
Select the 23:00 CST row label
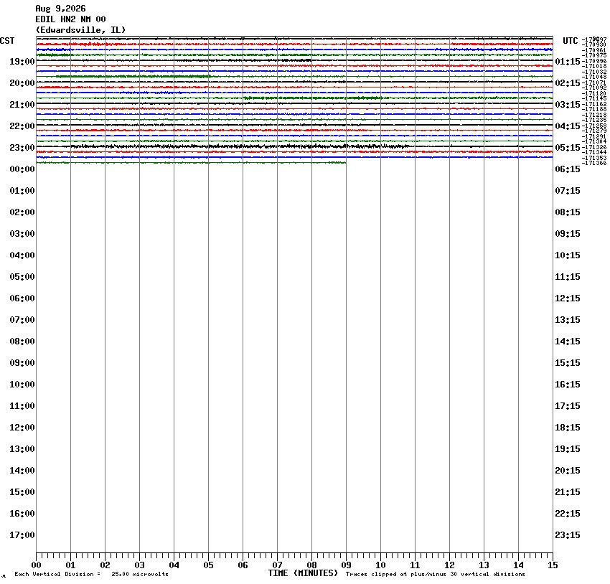point(22,148)
